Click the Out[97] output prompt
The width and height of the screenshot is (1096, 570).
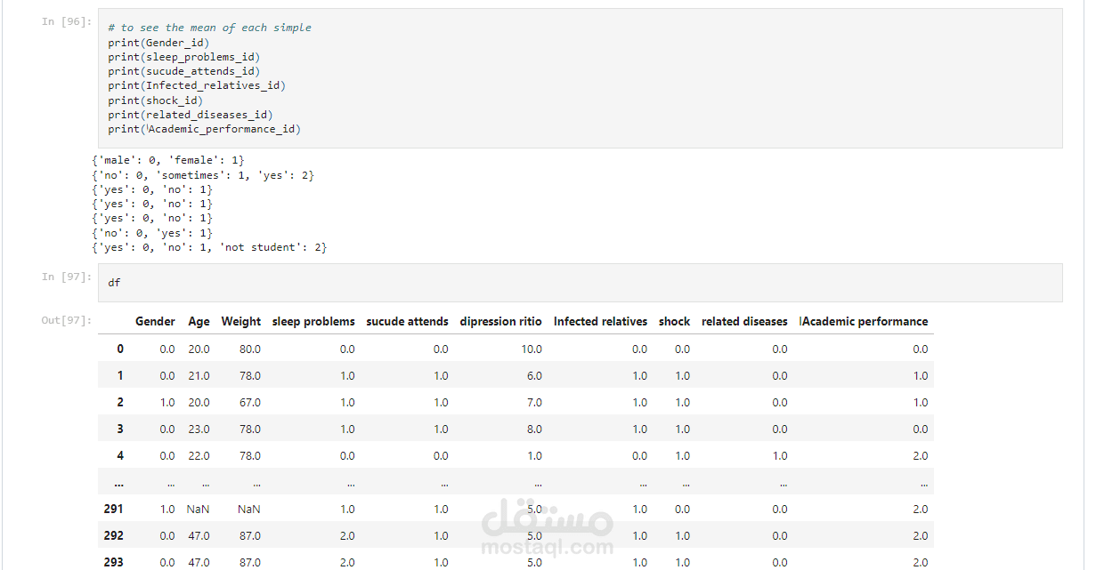tap(66, 320)
